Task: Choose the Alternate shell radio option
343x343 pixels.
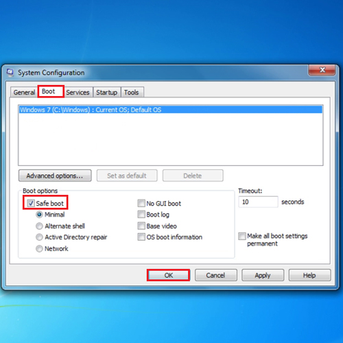Action: point(39,226)
